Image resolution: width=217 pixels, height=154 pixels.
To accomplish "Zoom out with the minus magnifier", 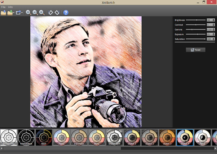I will click(x=35, y=13).
